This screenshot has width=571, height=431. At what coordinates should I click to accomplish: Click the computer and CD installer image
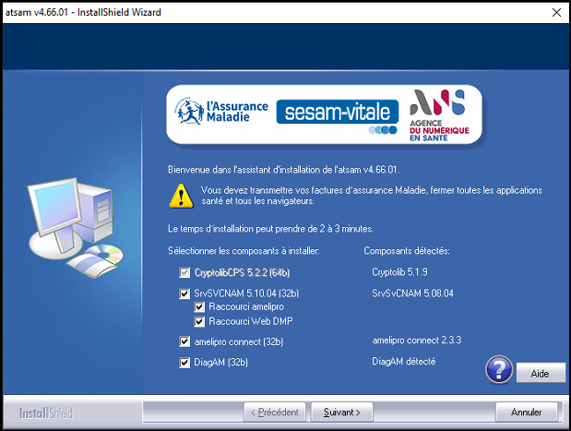point(76,228)
